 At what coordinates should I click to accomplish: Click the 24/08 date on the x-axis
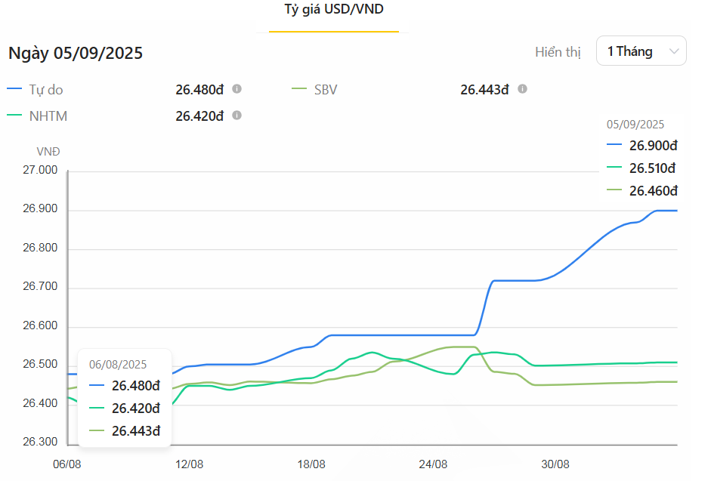tap(433, 464)
